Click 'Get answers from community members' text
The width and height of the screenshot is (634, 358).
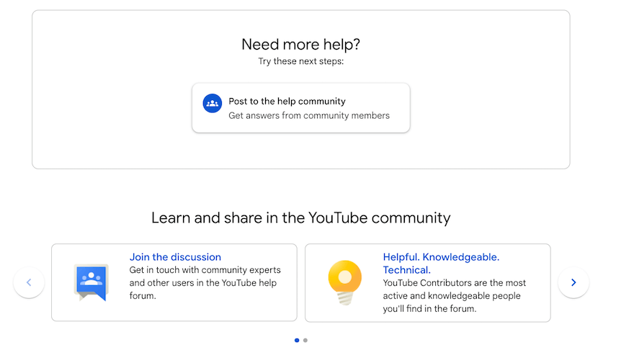tap(309, 115)
